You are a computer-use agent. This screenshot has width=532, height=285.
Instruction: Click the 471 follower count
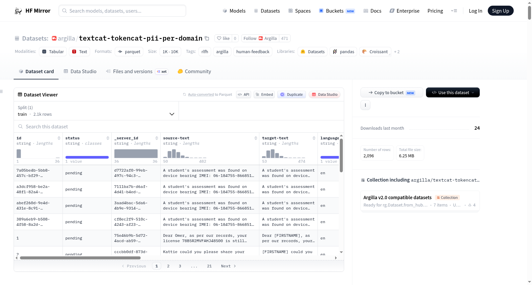coord(285,38)
